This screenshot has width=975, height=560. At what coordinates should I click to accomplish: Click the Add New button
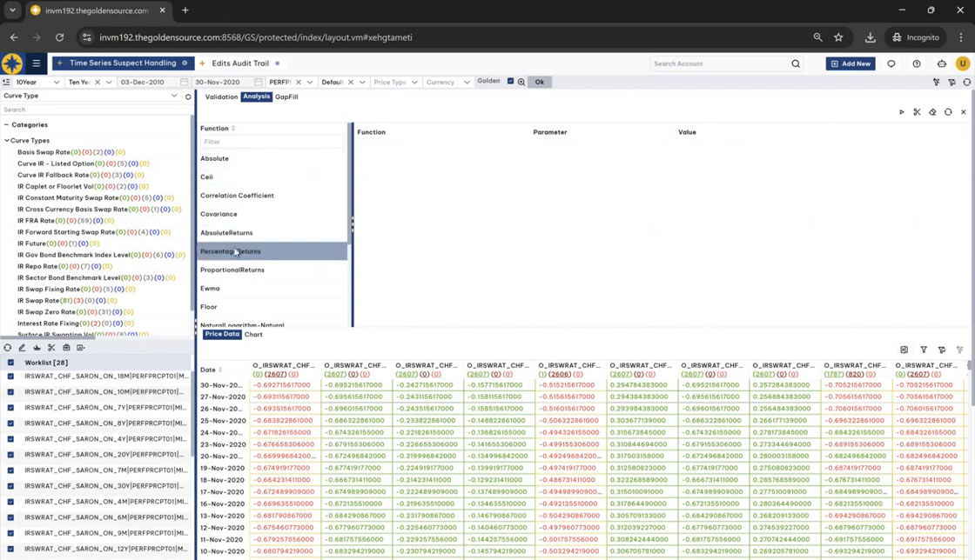point(850,63)
